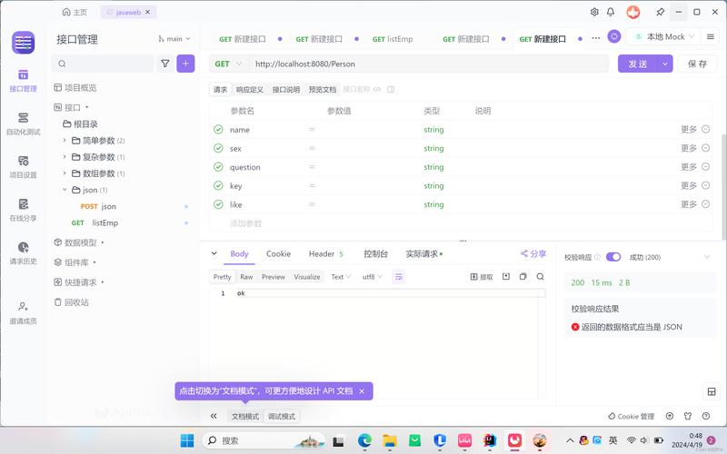Open the Text format dropdown

click(342, 277)
